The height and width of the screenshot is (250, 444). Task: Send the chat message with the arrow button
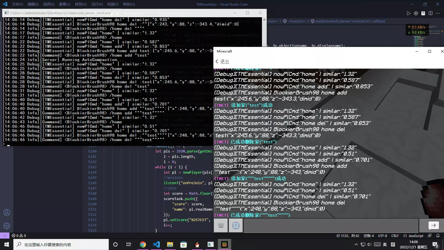[433, 225]
